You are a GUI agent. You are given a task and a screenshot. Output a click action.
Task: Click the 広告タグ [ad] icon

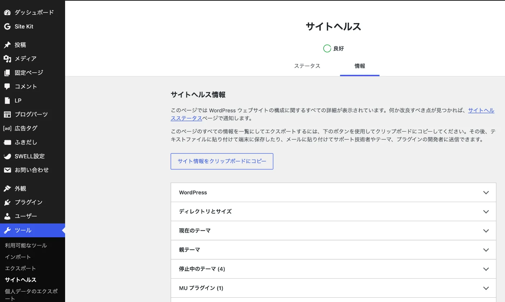click(x=7, y=128)
